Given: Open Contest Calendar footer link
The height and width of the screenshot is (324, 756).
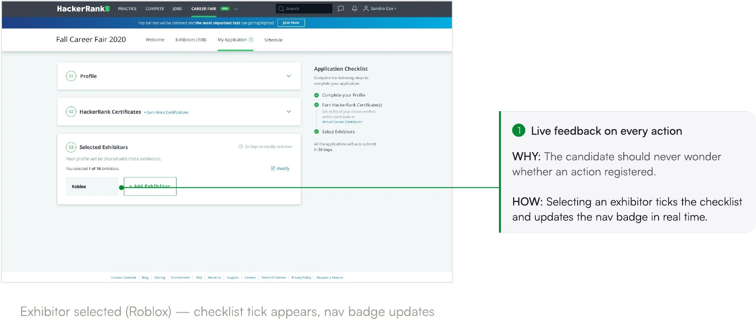Looking at the screenshot, I should click(x=123, y=277).
